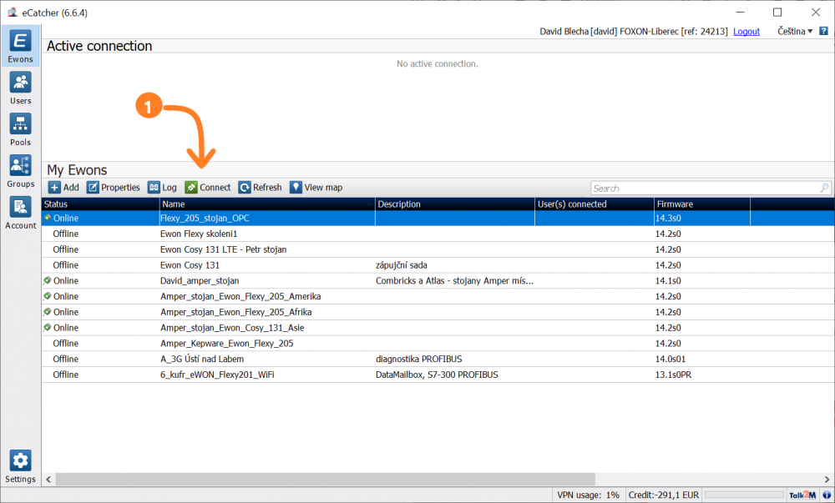Open the Pools section in sidebar
Viewport: 835px width, 503px height.
[x=20, y=130]
